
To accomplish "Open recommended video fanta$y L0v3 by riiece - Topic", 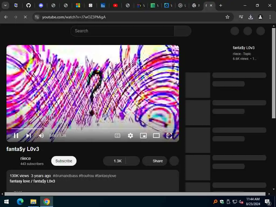I will click(244, 48).
